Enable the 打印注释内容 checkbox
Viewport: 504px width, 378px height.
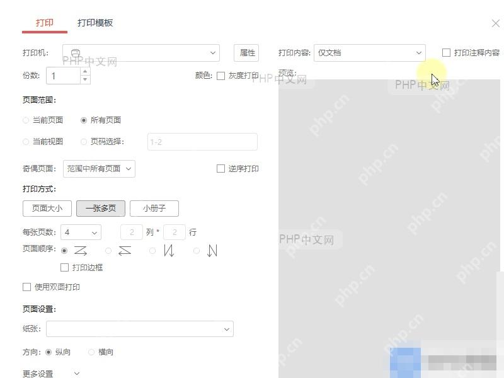(x=446, y=53)
